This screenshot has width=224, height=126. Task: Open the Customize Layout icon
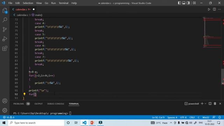pyautogui.click(x=194, y=3)
